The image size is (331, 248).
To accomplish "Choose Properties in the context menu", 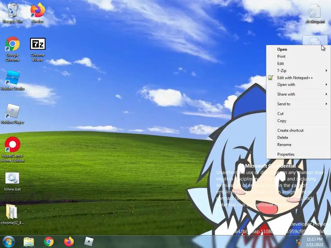I will (x=298, y=154).
